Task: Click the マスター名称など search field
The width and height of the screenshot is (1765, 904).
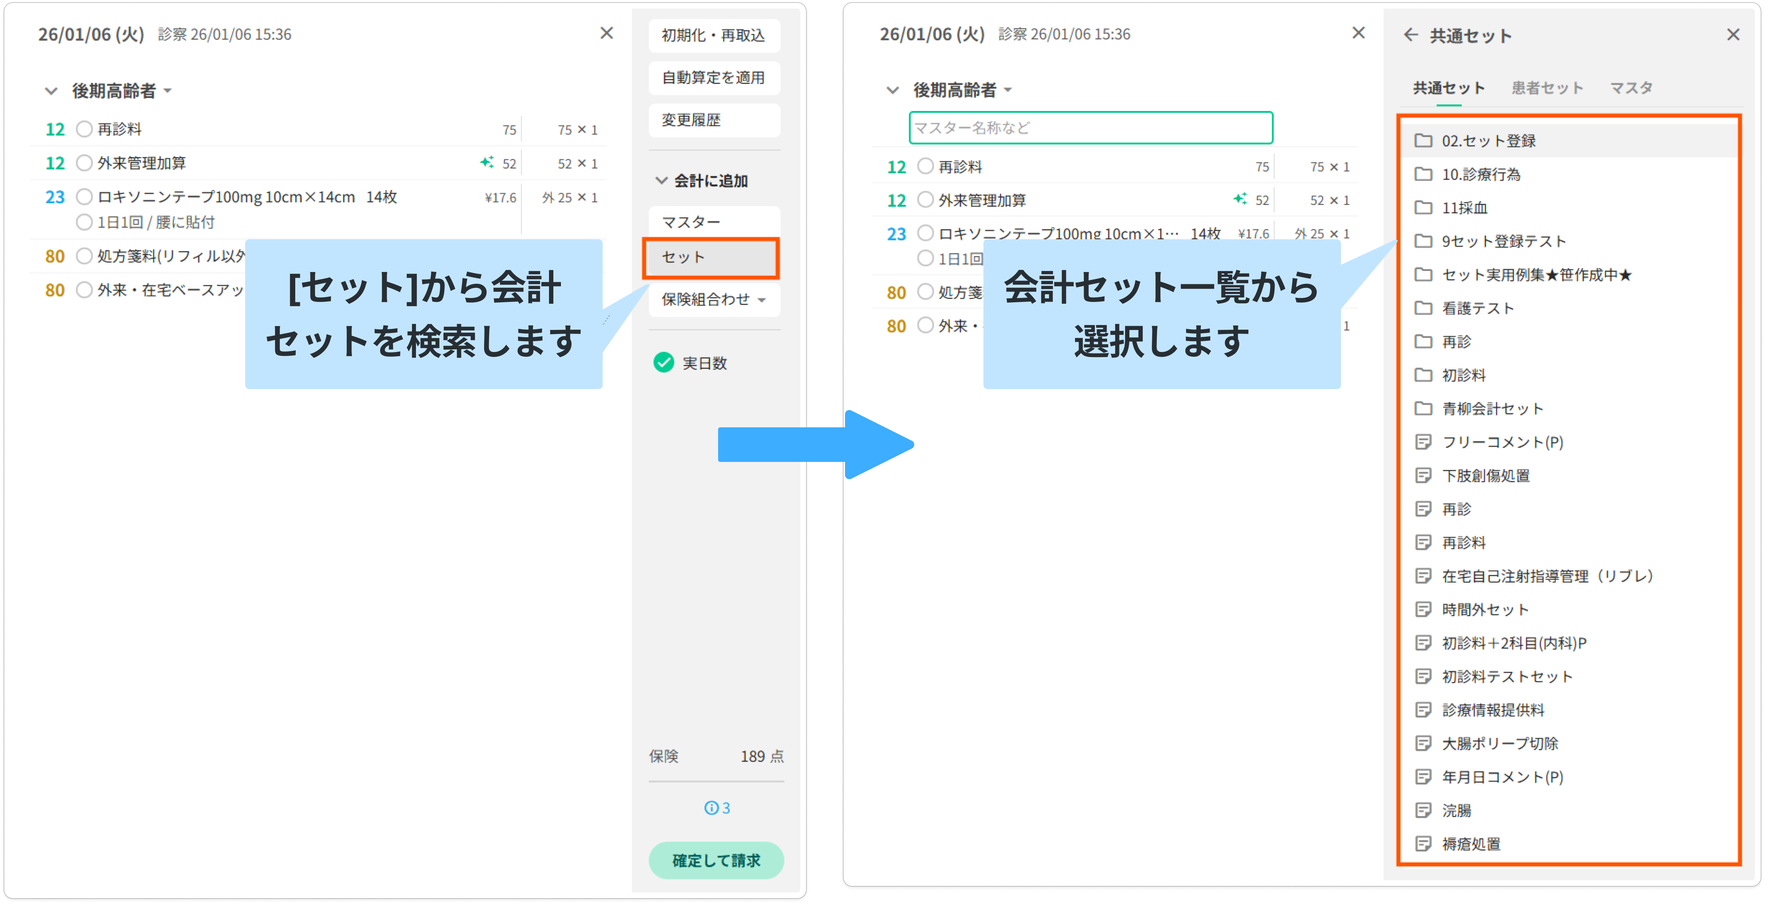Action: click(1090, 128)
